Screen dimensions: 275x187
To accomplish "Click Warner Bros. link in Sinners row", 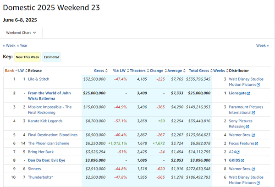I will (240, 169).
